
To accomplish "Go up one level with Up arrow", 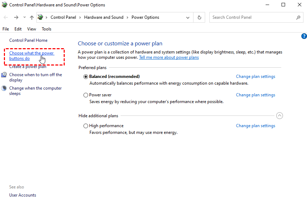I will point(32,17).
